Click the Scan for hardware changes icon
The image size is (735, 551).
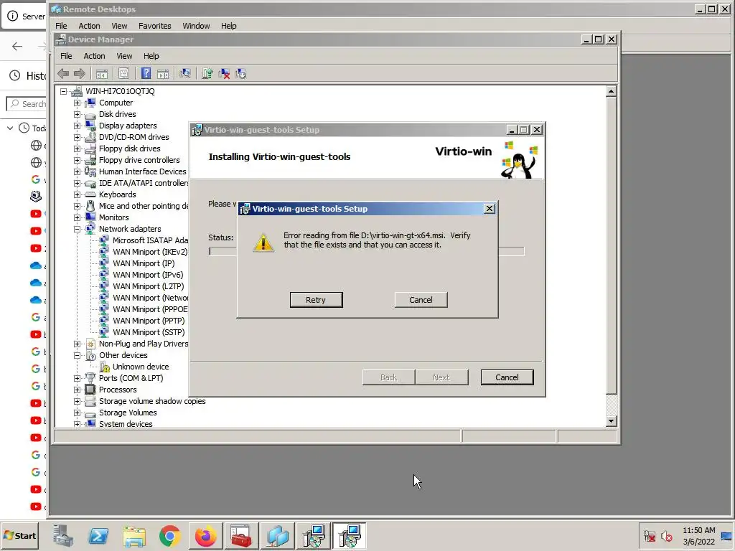click(185, 74)
